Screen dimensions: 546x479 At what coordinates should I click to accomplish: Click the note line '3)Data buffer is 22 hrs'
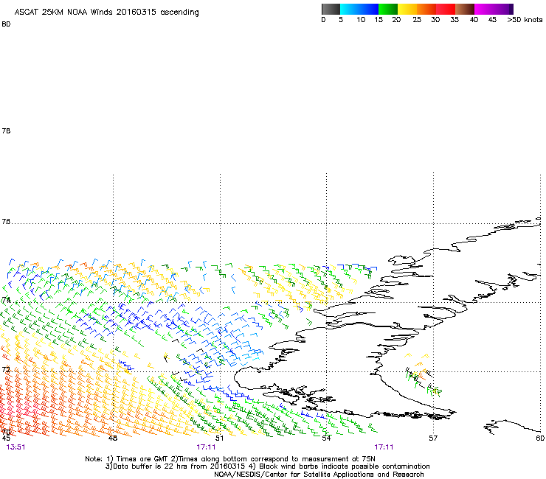(267, 466)
